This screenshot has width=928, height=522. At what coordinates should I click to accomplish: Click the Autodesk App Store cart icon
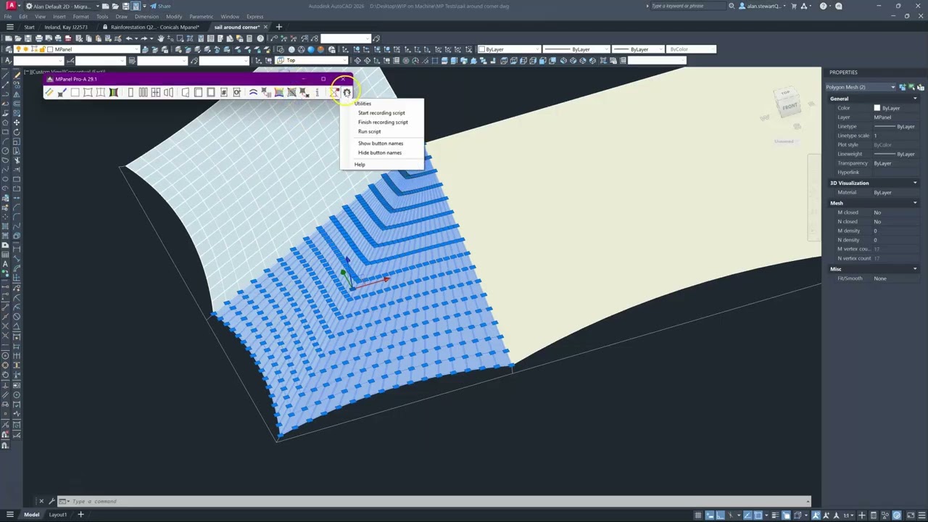tap(792, 6)
